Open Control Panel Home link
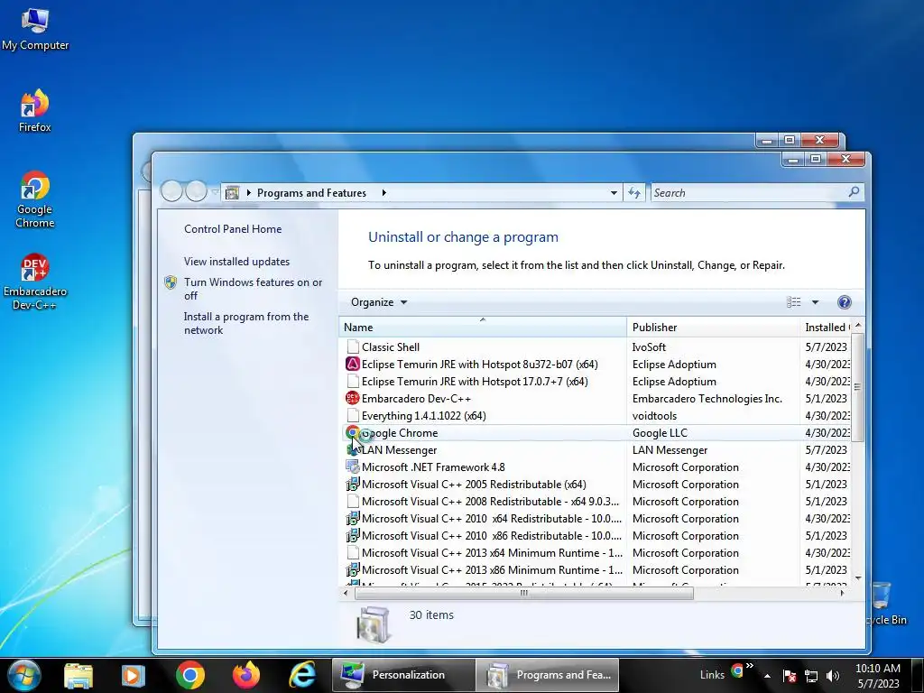The height and width of the screenshot is (693, 924). coord(233,229)
